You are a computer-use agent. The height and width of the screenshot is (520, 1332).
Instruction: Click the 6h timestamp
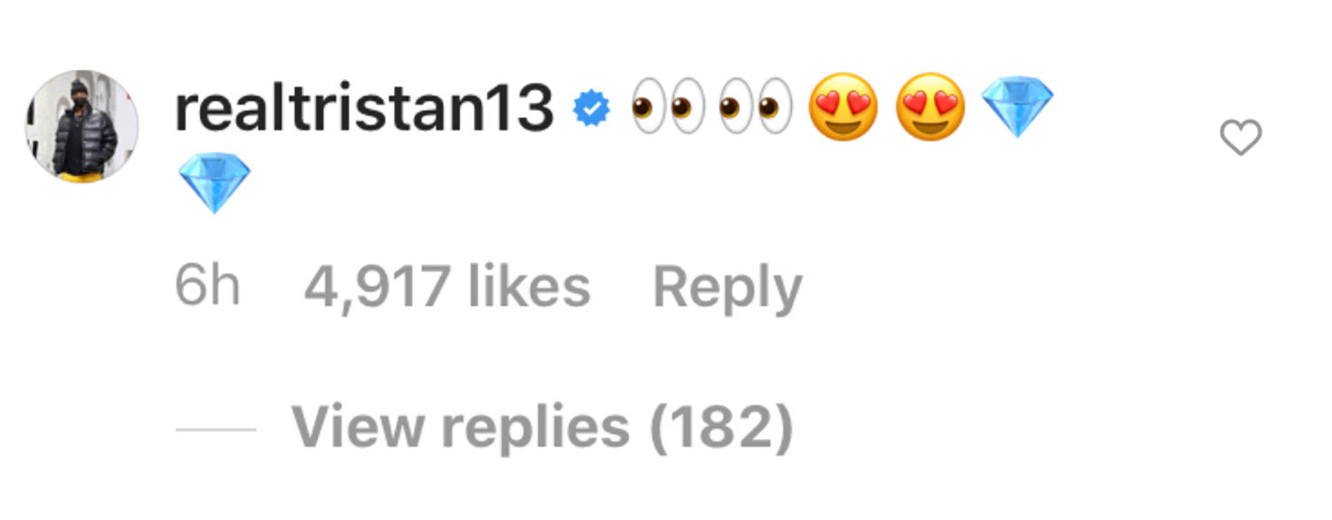(x=207, y=288)
